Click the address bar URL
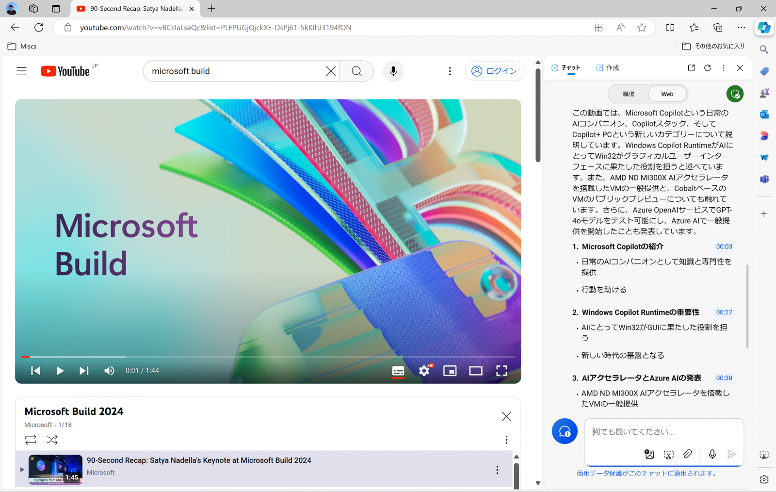 point(216,28)
